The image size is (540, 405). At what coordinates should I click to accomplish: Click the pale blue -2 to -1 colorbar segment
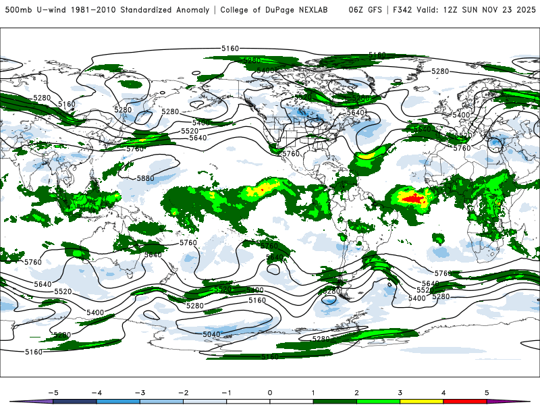coord(205,402)
